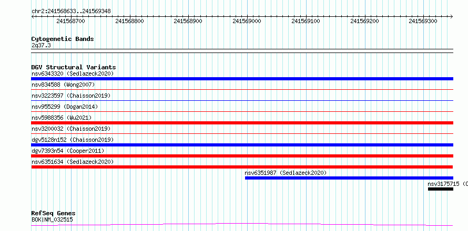This screenshot has height=231, width=468.
Task: Click the thin blue line of nsv3223597
Action: coord(242,100)
